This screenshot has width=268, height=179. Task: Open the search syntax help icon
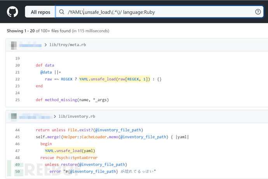(258, 12)
